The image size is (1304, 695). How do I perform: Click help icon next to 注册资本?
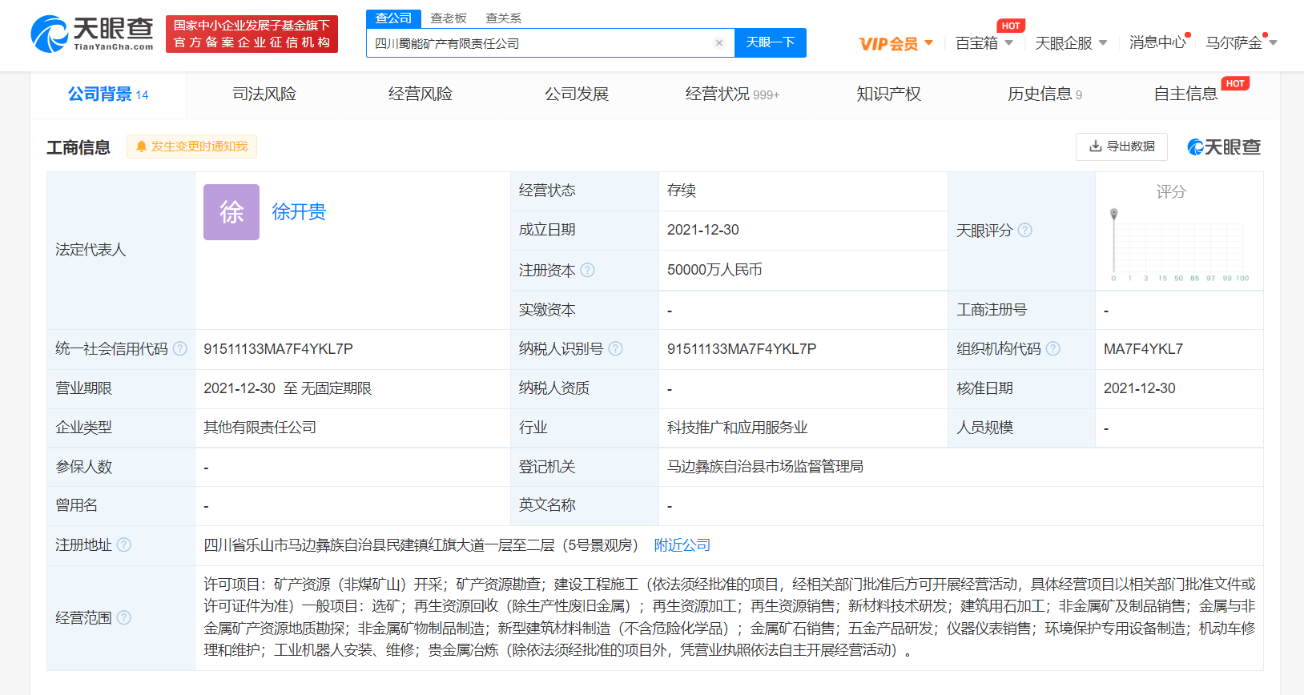[x=587, y=271]
